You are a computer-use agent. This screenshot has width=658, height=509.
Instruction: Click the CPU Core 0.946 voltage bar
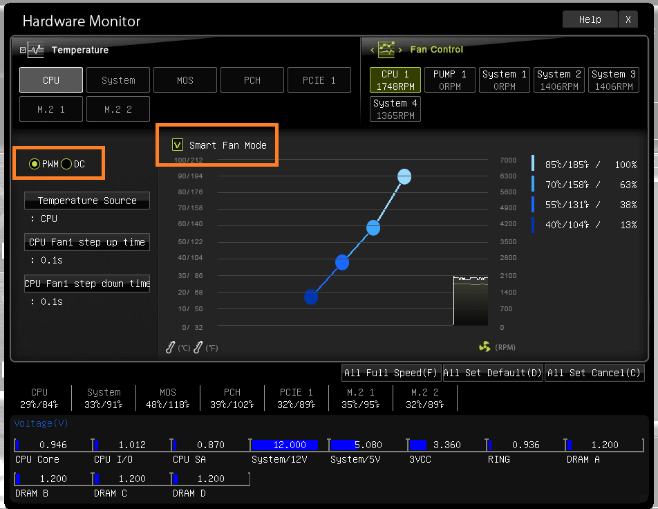(53, 445)
